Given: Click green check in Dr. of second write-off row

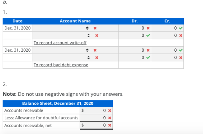Looking at the screenshot, I should pos(148,35).
